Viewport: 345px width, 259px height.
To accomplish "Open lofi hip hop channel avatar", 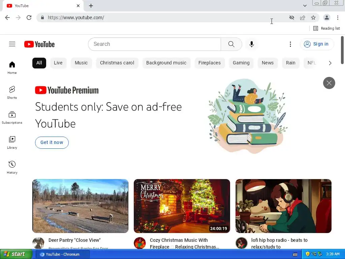I will click(241, 243).
